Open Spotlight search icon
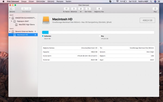 tap(151, 1)
